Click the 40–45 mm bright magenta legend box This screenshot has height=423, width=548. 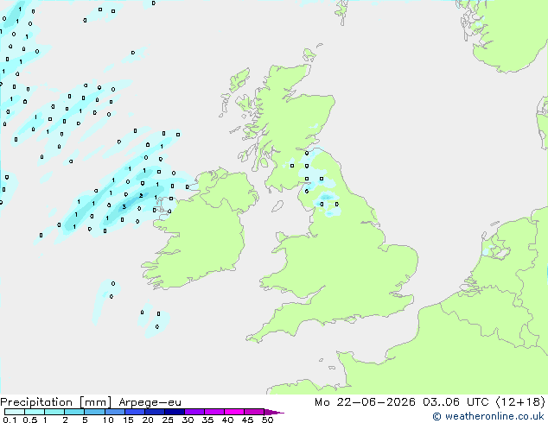click(234, 412)
